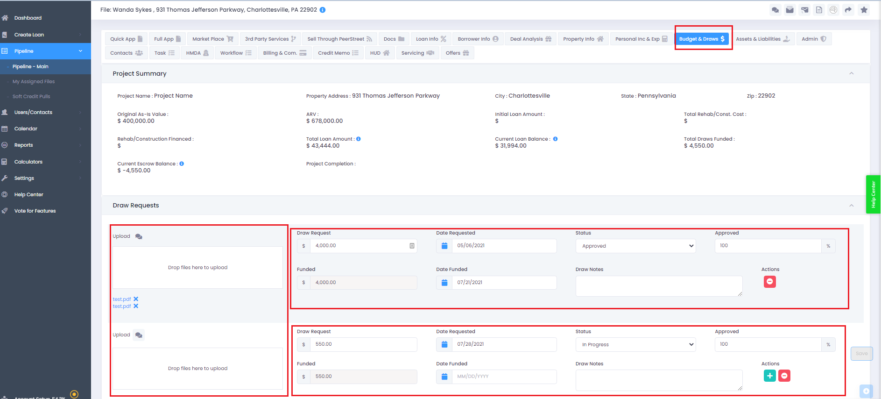
Task: Click calculator icon in 4,000.00 draw request field
Action: coord(412,246)
